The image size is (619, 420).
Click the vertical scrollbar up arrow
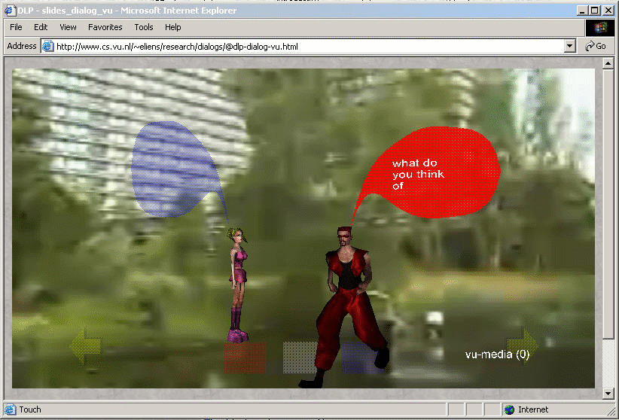[608, 63]
